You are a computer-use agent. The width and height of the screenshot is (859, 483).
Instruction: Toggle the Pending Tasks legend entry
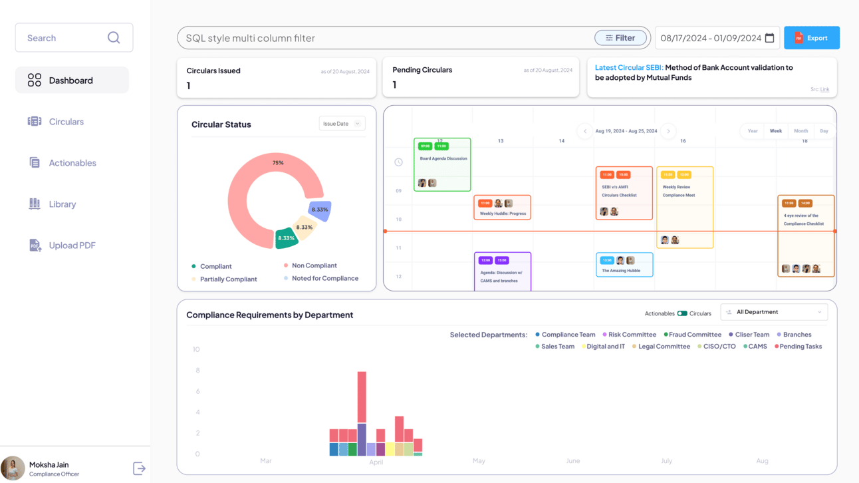[798, 347]
